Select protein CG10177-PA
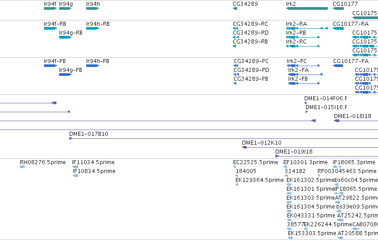 tap(338, 66)
